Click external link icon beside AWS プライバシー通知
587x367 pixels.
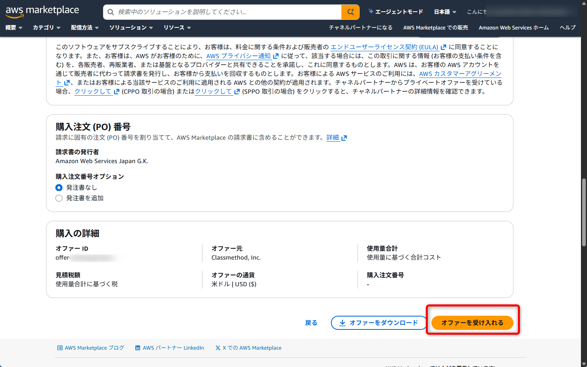(x=276, y=56)
